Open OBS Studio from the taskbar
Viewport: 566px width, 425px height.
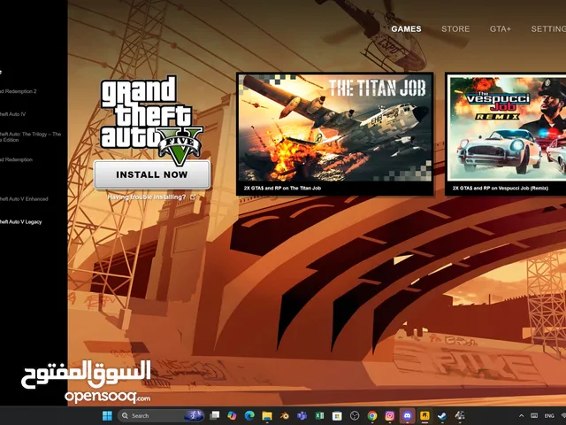click(x=355, y=415)
